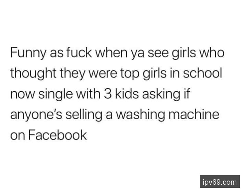
Task: Click the word "single" in the third line
Action: click(x=56, y=94)
